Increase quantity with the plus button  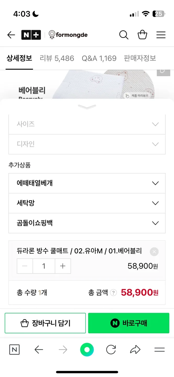click(x=63, y=266)
